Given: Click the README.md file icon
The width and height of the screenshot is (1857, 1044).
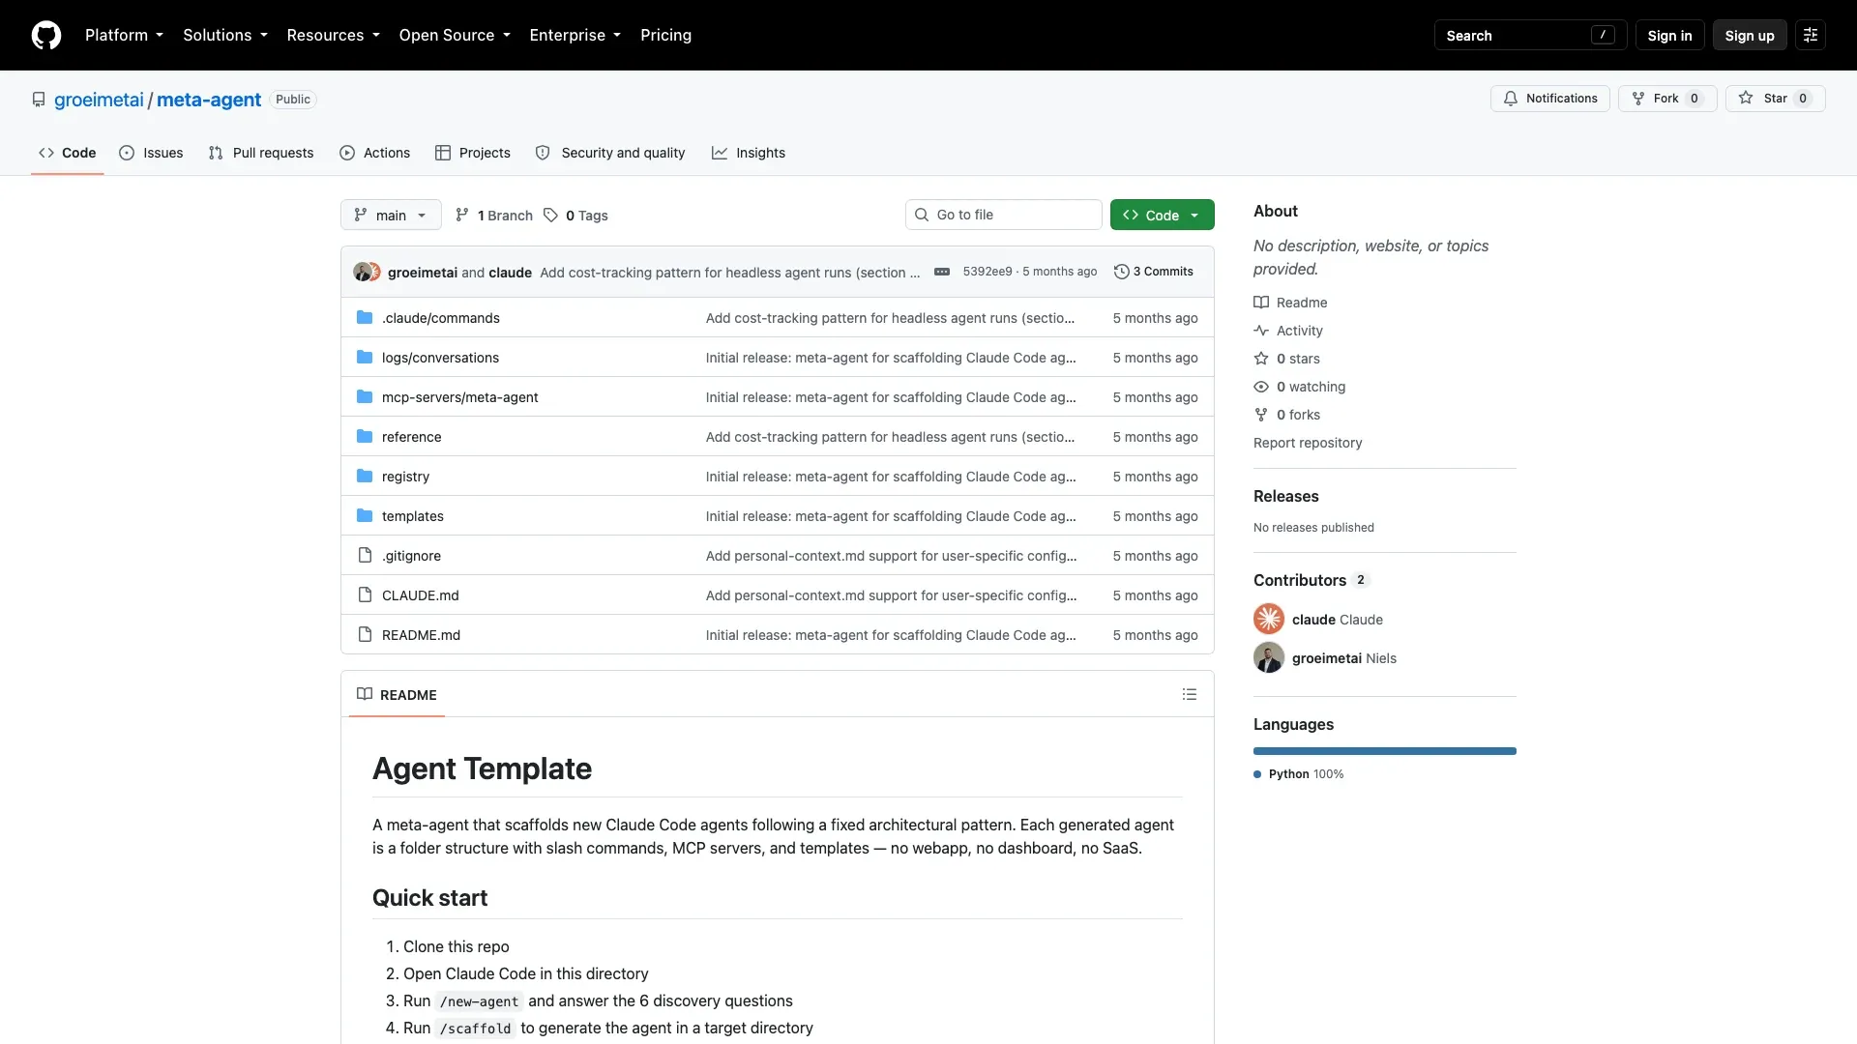Looking at the screenshot, I should point(365,635).
